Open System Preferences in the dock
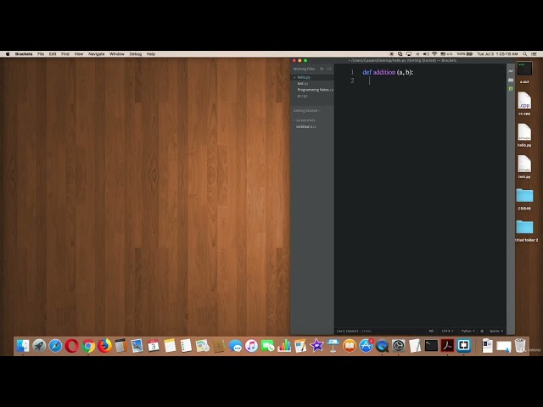 (398, 346)
